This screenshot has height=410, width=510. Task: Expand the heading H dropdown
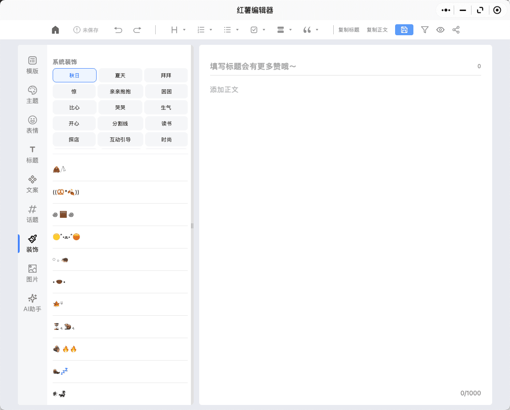178,30
